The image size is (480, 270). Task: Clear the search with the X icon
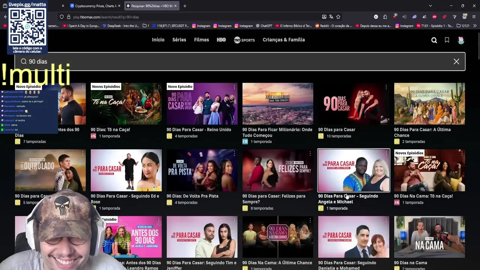456,61
